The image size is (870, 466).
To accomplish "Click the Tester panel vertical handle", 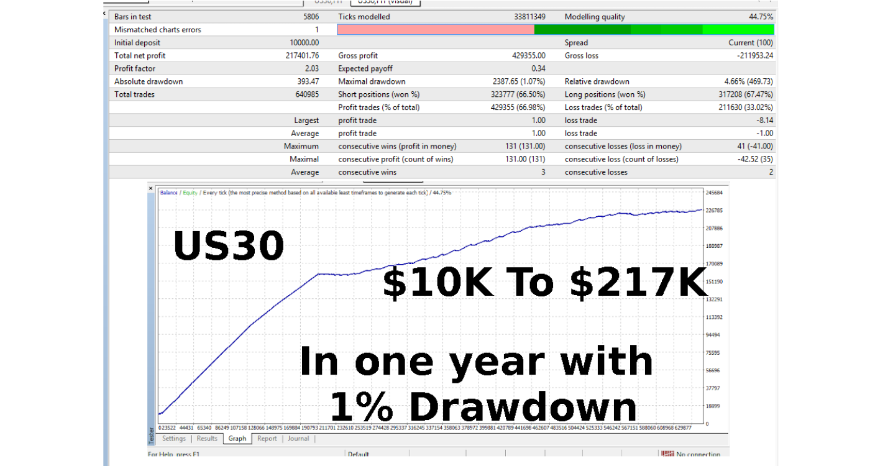I will 151,435.
